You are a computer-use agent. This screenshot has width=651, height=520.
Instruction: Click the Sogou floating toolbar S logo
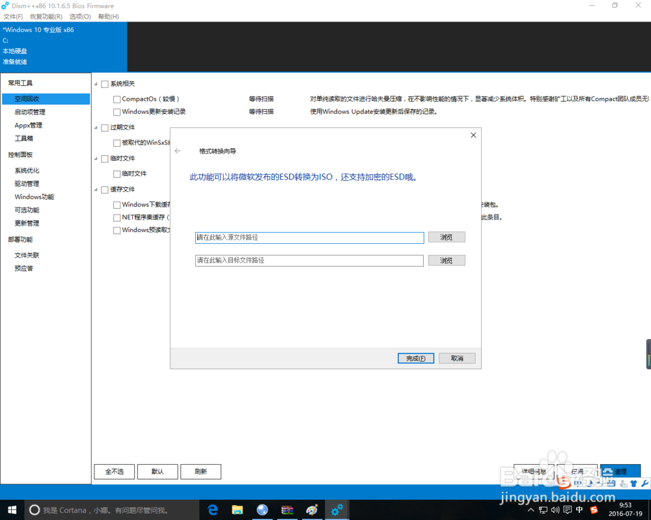point(564,482)
